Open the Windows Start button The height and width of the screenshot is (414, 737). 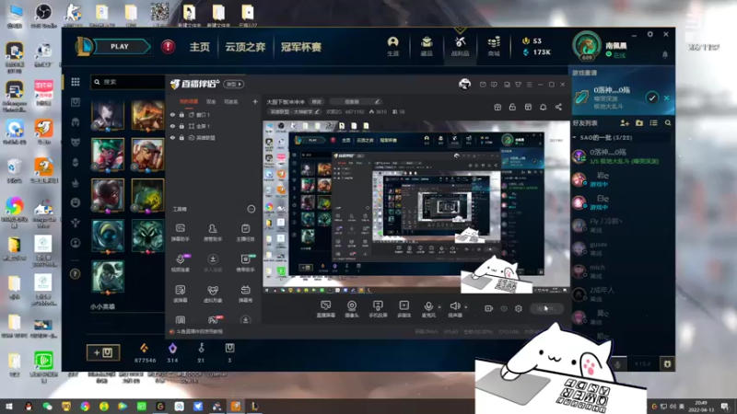point(9,406)
